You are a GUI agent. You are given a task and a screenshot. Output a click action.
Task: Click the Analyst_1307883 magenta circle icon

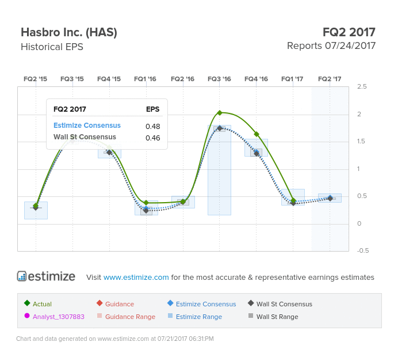27,316
